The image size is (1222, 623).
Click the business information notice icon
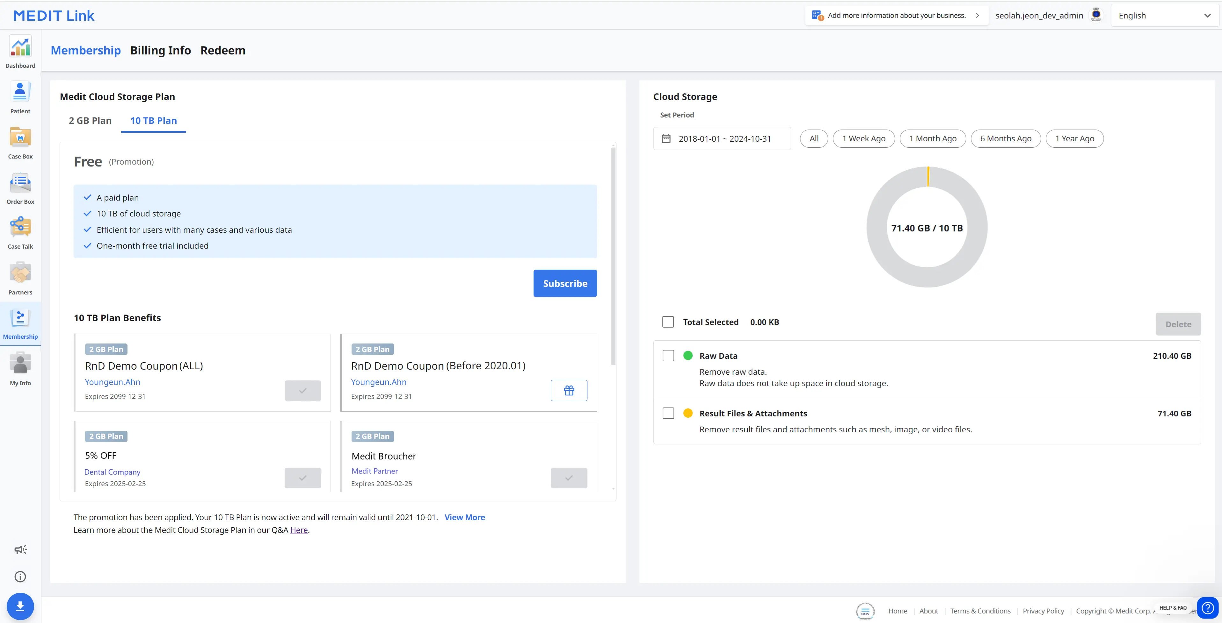(817, 15)
